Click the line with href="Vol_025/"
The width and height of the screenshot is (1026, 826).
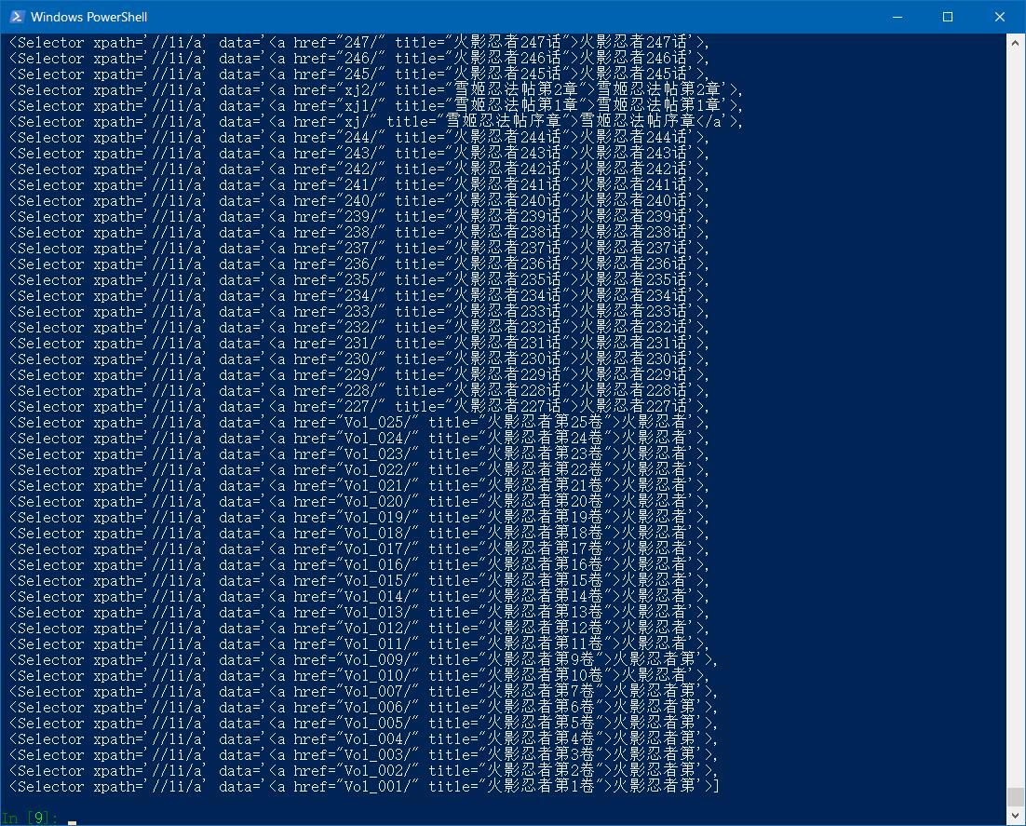tap(359, 422)
